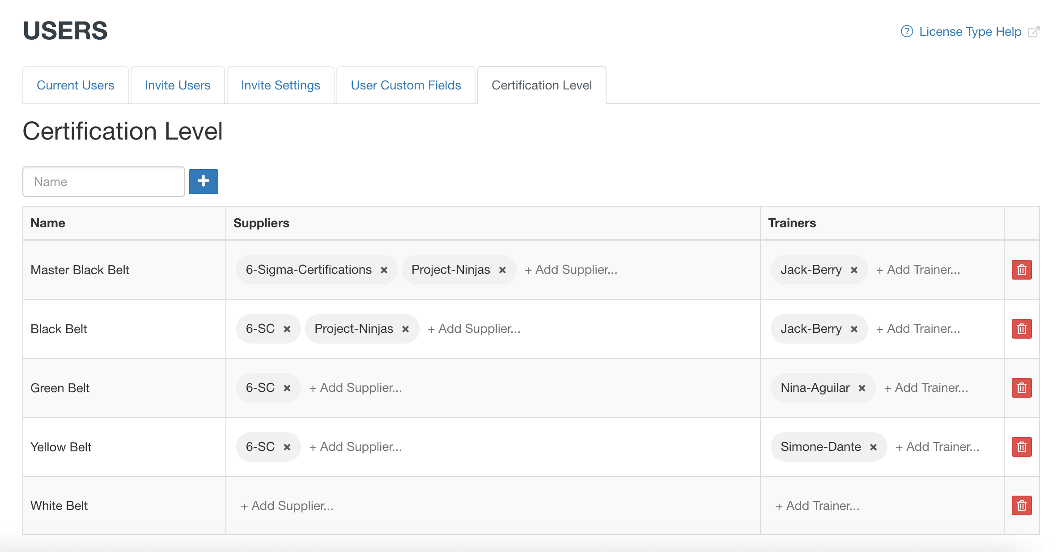Click the blue plus add button

pyautogui.click(x=204, y=181)
